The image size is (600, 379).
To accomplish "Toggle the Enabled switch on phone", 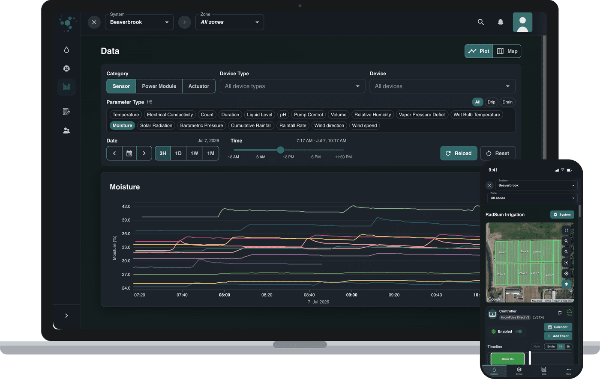I will [x=519, y=332].
